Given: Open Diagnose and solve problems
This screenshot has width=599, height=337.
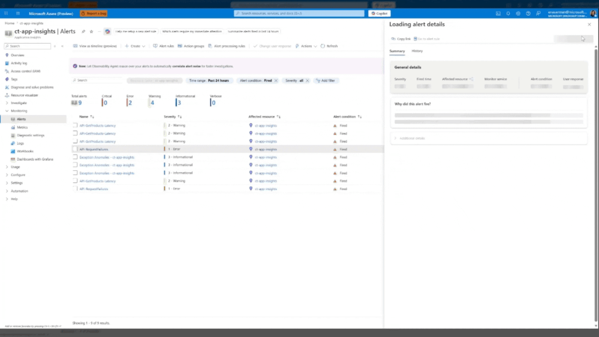Looking at the screenshot, I should (32, 87).
